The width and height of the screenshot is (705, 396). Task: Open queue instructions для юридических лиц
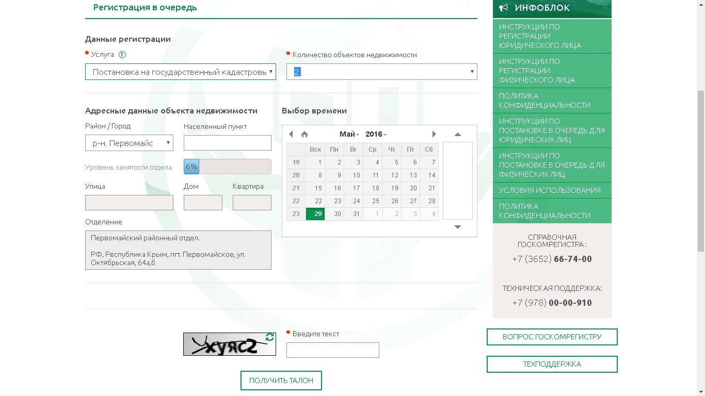(x=552, y=130)
